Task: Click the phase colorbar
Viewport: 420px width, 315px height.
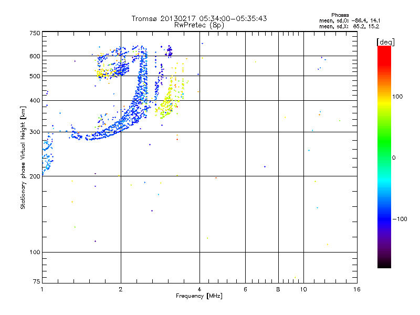Action: pos(384,156)
